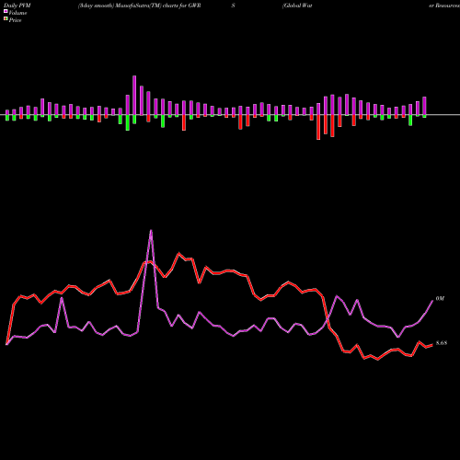Viewport: 460px width, 460px height.
Task: Click the sharp peak of the purple volume line
Action: (x=151, y=230)
